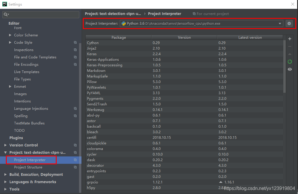This screenshot has width=298, height=194.
Task: Click the plus icon to install package
Action: (290, 39)
